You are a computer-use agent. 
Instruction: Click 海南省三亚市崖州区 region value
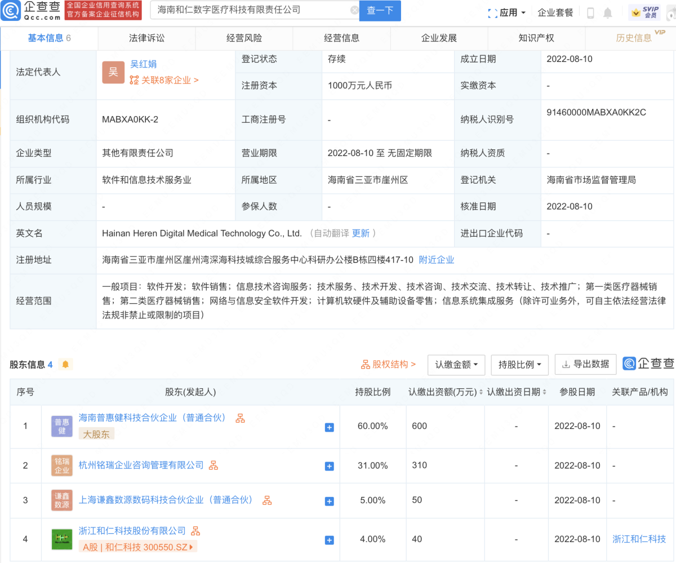368,180
